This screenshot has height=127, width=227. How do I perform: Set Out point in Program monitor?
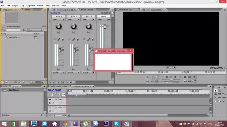coord(152,77)
